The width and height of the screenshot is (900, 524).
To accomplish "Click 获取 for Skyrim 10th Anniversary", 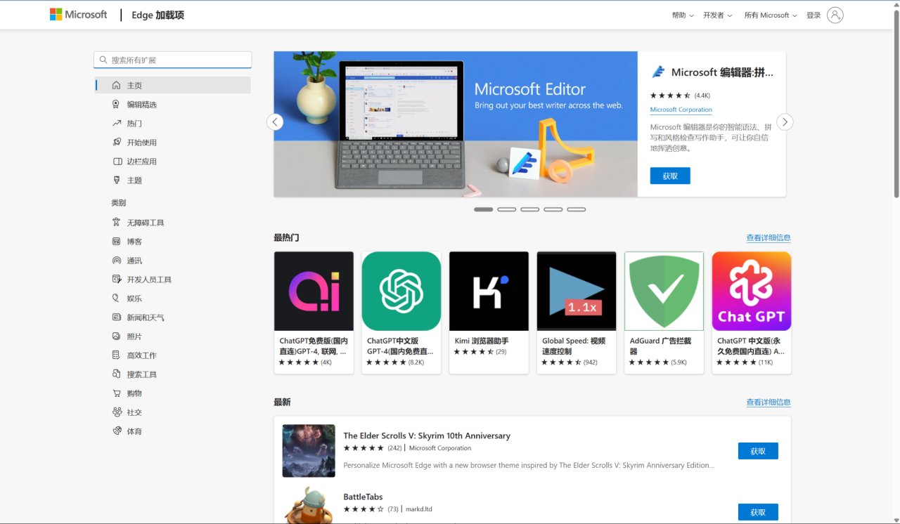I will coord(758,451).
